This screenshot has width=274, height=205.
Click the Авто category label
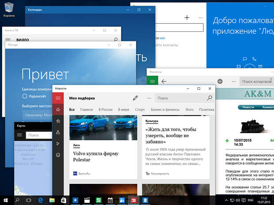click(76, 145)
